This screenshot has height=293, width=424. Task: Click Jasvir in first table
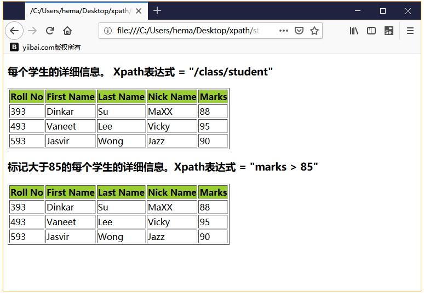[x=71, y=141]
